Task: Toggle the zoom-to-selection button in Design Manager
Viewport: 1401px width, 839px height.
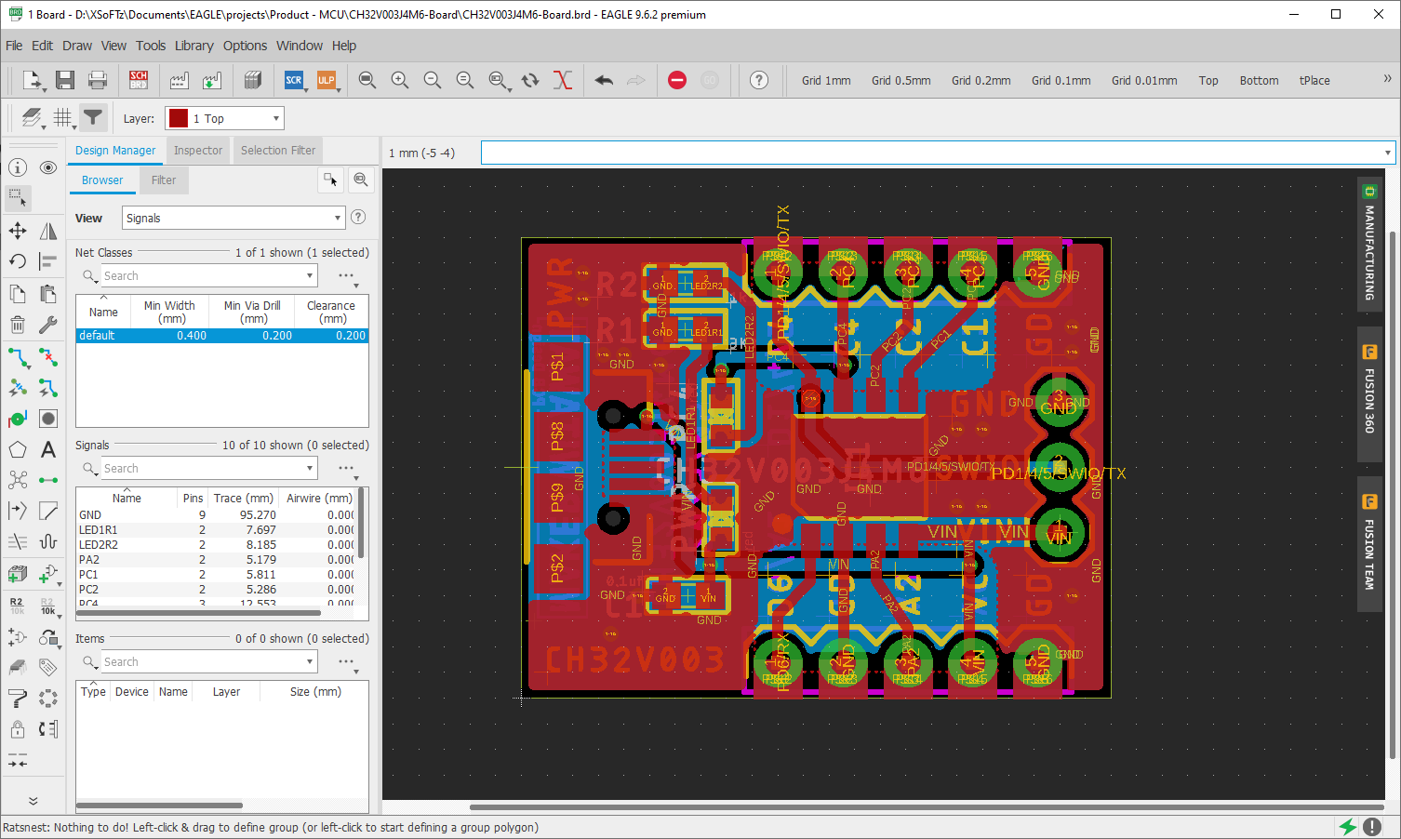Action: click(361, 180)
